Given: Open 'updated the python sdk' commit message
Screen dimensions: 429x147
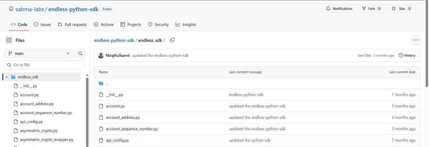Looking at the screenshot, I should click(x=250, y=140).
